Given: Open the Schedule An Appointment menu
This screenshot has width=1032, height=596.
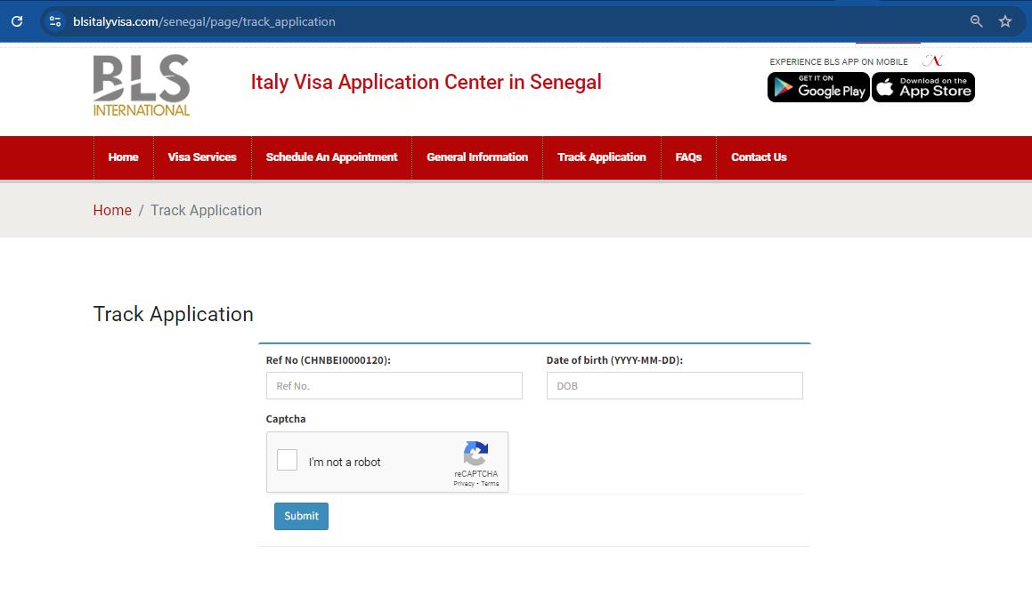Looking at the screenshot, I should coord(331,157).
